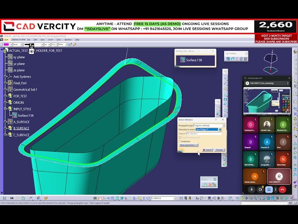Expand the Final_Part node
The height and width of the screenshot is (224, 298).
click(x=5, y=83)
